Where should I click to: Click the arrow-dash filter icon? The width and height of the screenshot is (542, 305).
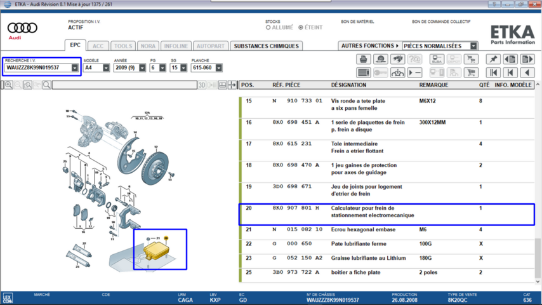(414, 72)
